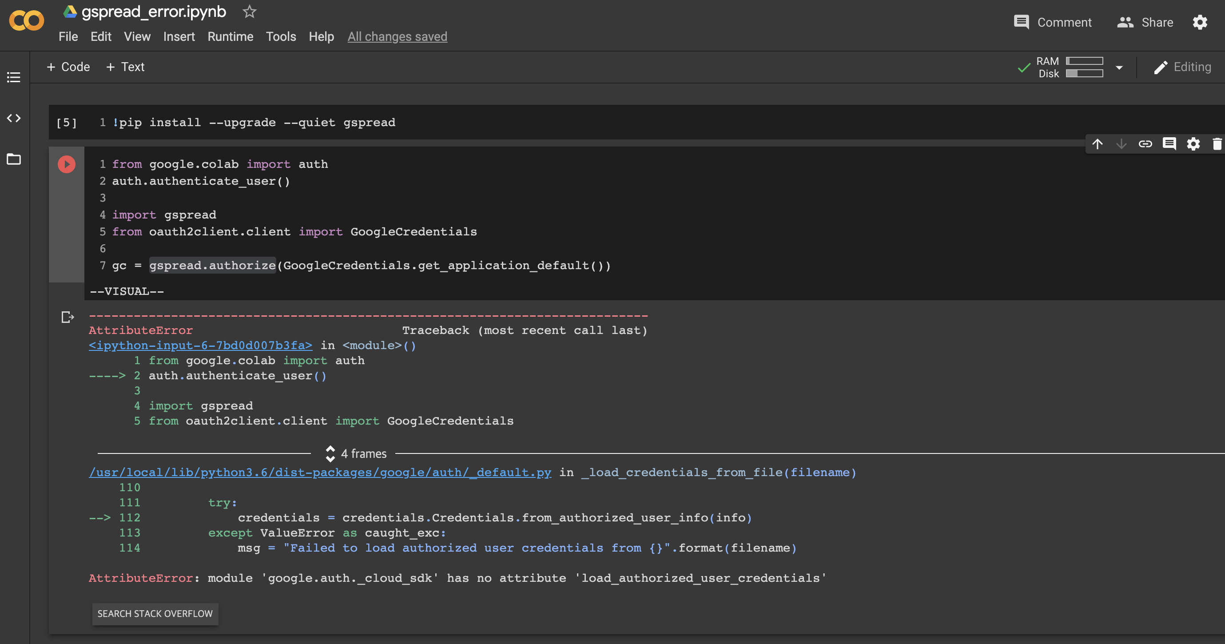
Task: Star the gspread_error notebook
Action: (249, 12)
